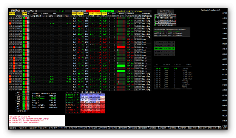The image size is (236, 138).
Task: Select the G2 column header
Action: point(98,14)
